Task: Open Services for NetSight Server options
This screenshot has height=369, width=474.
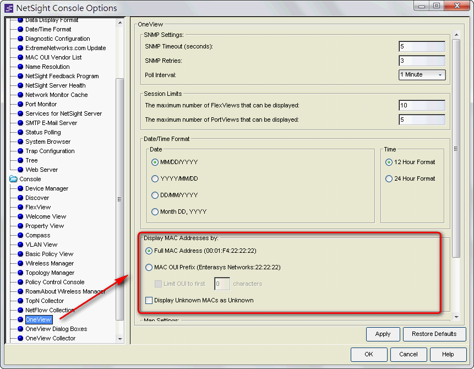Action: 63,113
